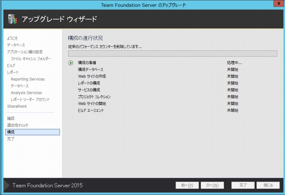The image size is (285, 195).
Task: Select データベース under レポート
Action: (20, 86)
